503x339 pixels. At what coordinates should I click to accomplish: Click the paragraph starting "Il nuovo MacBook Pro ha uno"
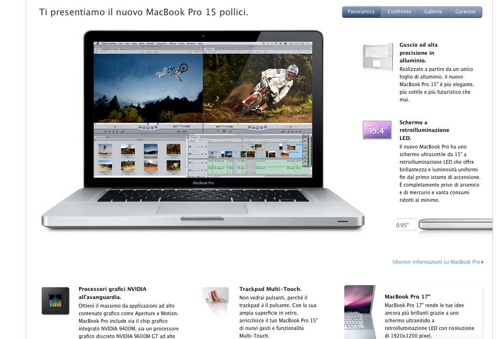[x=440, y=173]
